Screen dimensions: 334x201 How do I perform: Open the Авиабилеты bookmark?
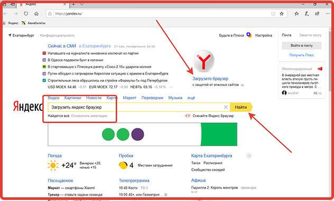33,23
